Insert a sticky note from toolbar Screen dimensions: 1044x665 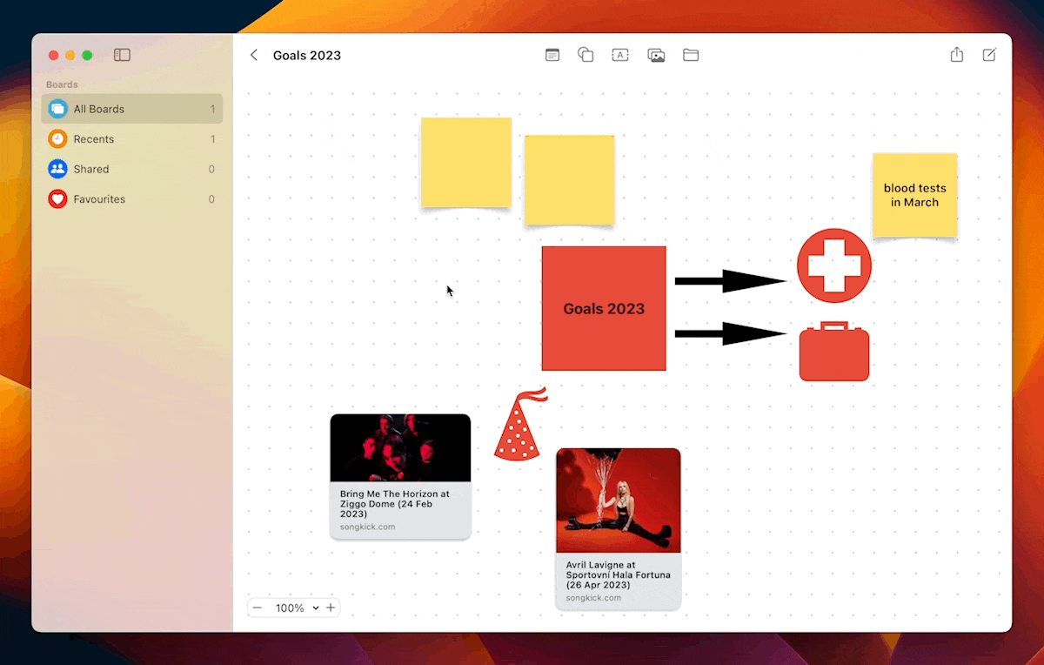click(552, 55)
